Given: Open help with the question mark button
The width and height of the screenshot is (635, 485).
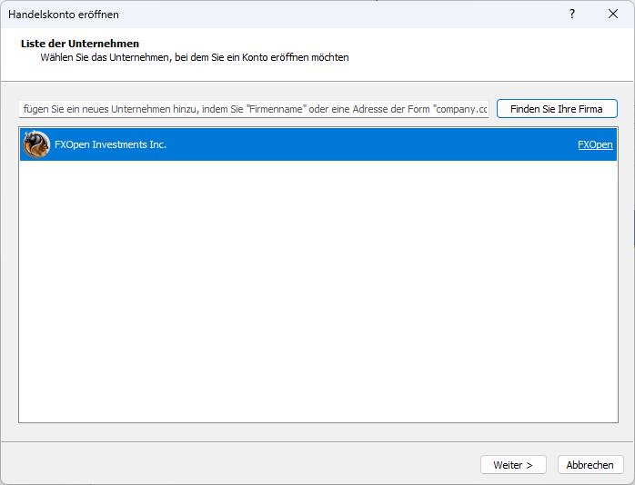Looking at the screenshot, I should coord(572,15).
